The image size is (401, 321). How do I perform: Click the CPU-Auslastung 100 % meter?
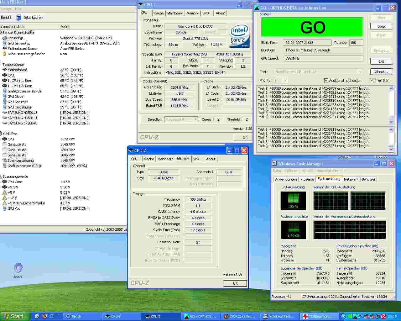293,201
